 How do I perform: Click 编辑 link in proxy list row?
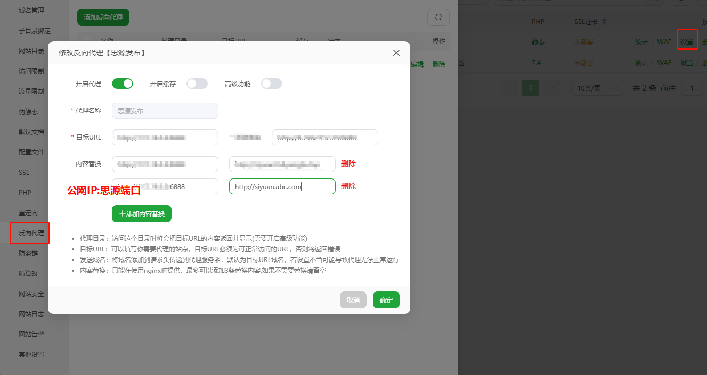[x=417, y=64]
